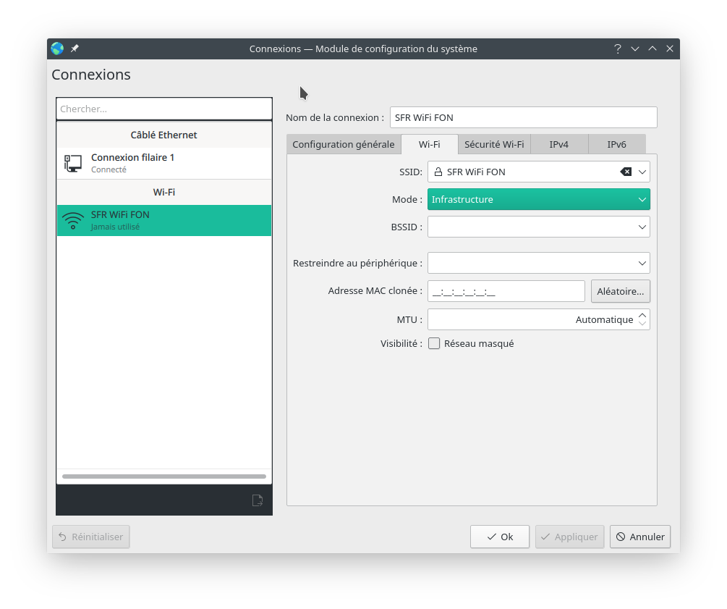This screenshot has width=727, height=609.
Task: Click the pin icon in the title bar
Action: click(75, 49)
